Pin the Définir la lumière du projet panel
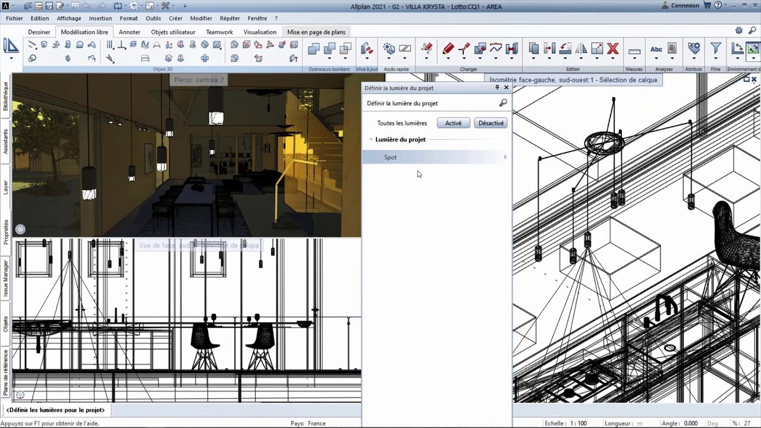The width and height of the screenshot is (761, 428). pos(497,87)
